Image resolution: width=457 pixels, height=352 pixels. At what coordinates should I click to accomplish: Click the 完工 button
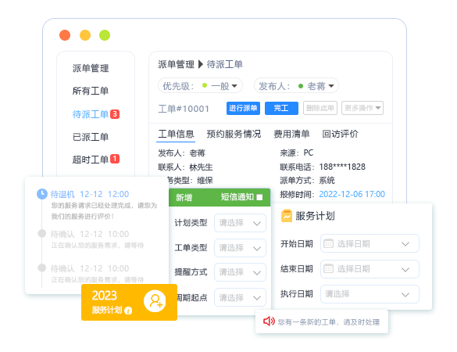click(281, 108)
